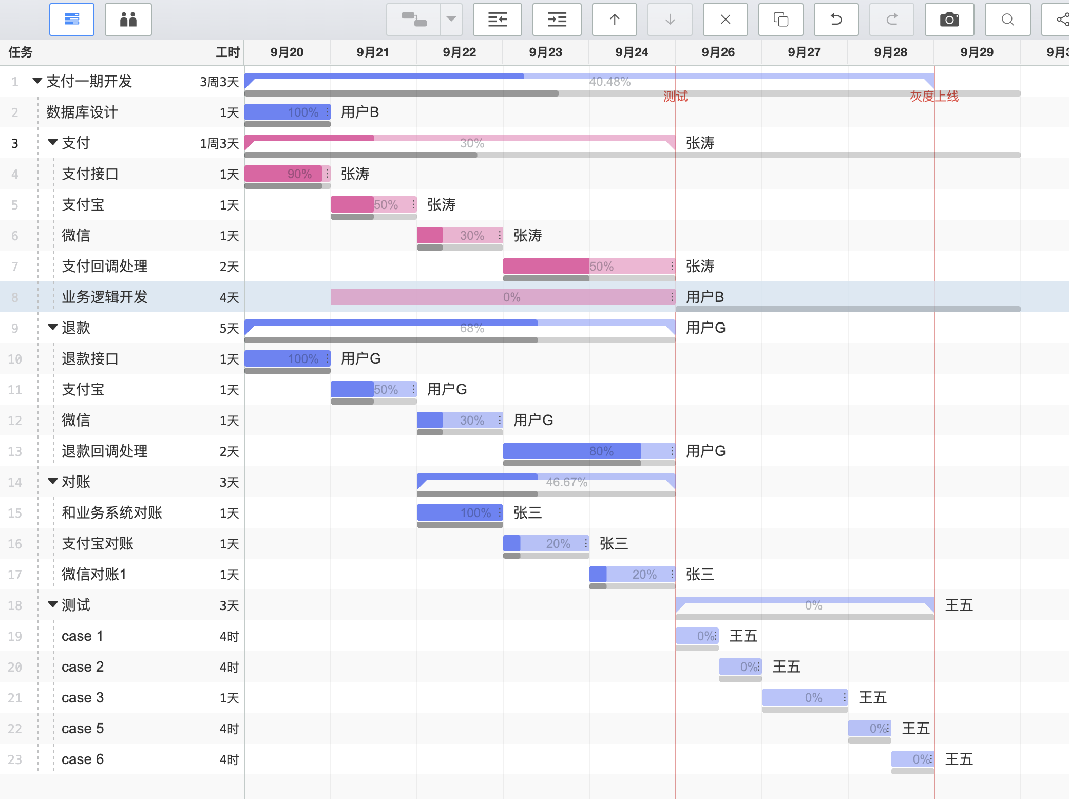Copy task with duplicate icon
The width and height of the screenshot is (1069, 799).
781,20
